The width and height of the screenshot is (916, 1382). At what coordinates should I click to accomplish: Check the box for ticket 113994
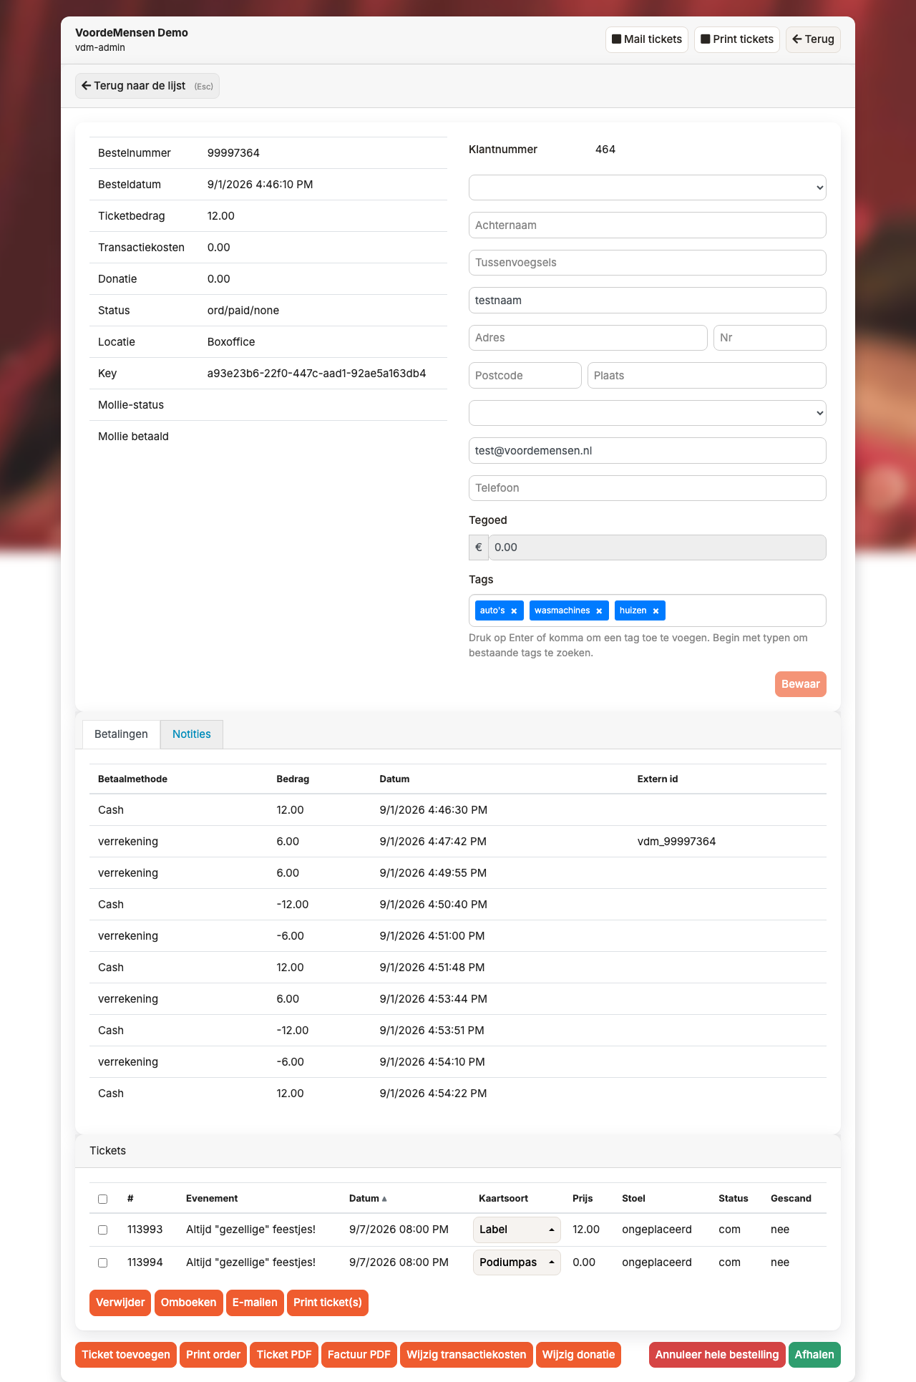tap(102, 1262)
